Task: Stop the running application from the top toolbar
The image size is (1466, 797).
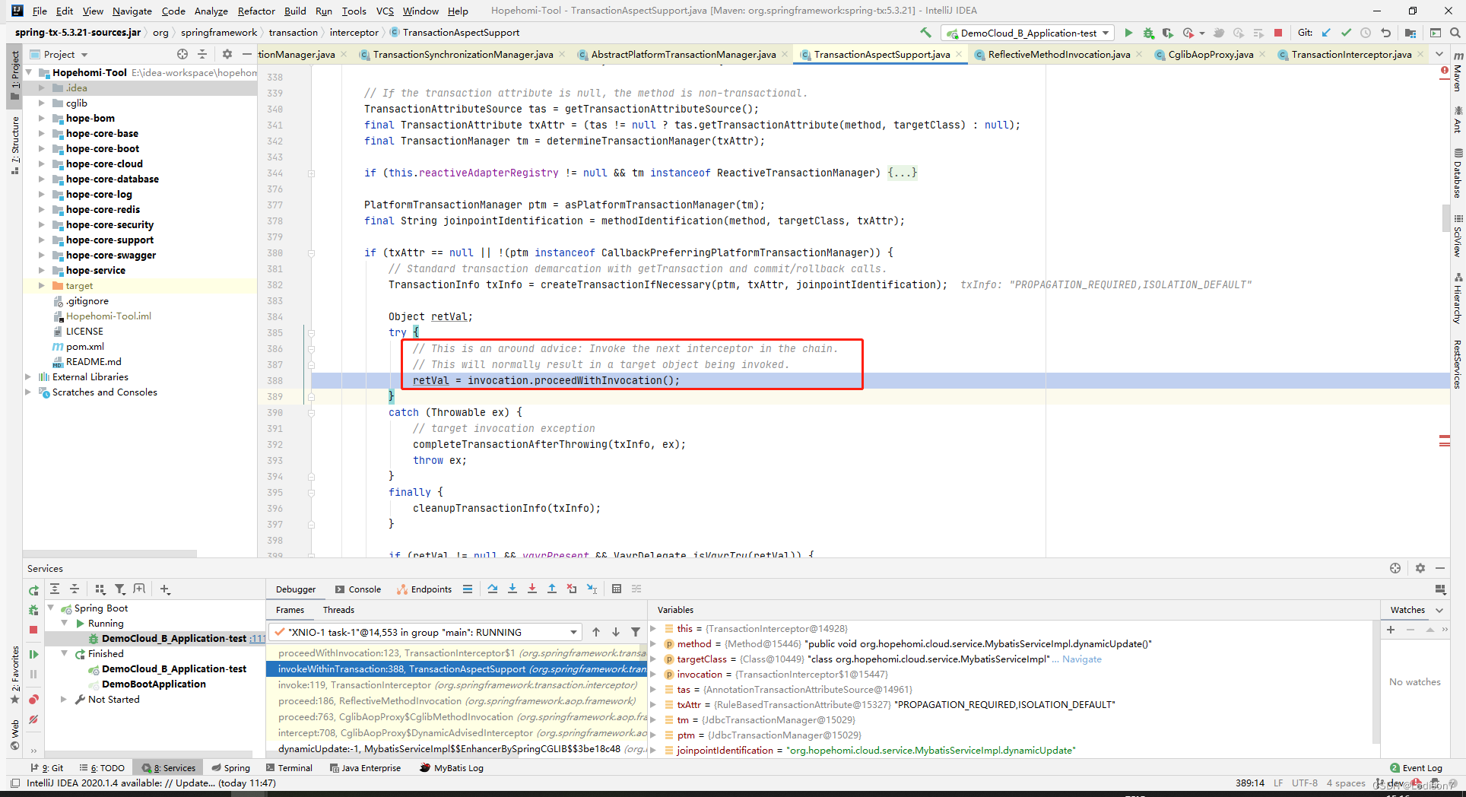Action: click(x=1278, y=33)
